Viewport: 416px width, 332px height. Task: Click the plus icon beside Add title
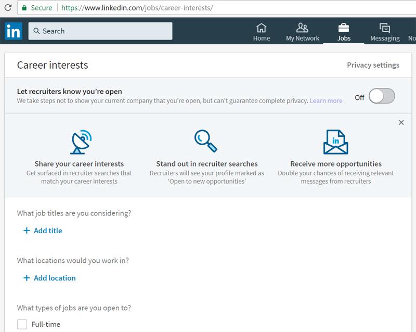(27, 231)
